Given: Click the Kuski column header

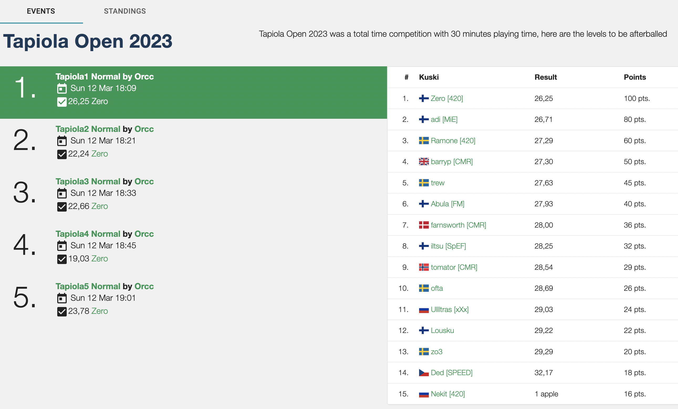Looking at the screenshot, I should coord(429,77).
